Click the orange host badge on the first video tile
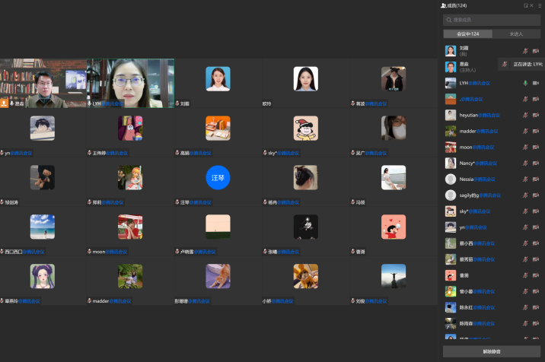The width and height of the screenshot is (545, 362). [5, 101]
